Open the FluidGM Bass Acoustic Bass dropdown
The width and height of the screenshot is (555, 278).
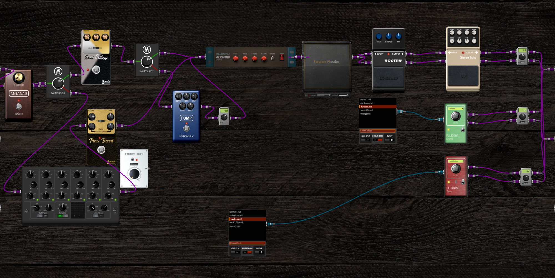click(456, 161)
